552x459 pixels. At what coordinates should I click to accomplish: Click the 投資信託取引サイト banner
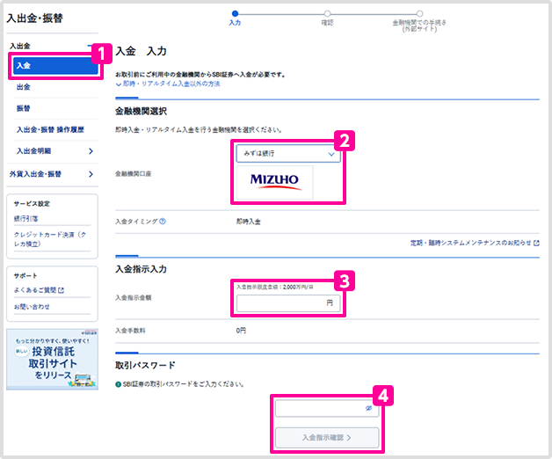click(x=52, y=360)
